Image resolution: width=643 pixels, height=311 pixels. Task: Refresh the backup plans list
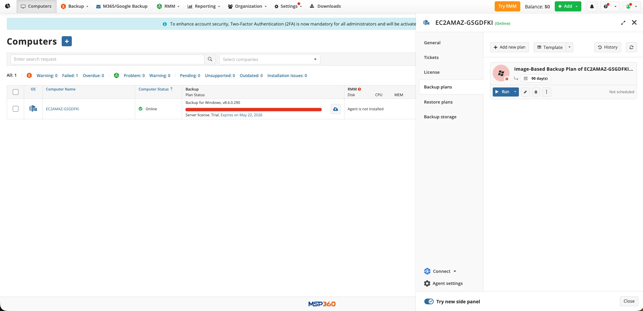pos(631,47)
